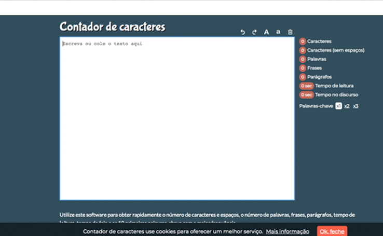Convert text to uppercase with A icon

[x=266, y=32]
